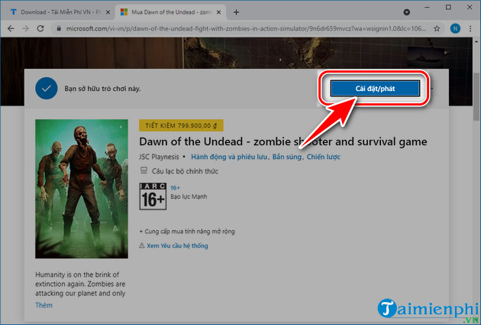Click the TIẾT KIỆM 799.900,00 ₫ badge

click(181, 125)
